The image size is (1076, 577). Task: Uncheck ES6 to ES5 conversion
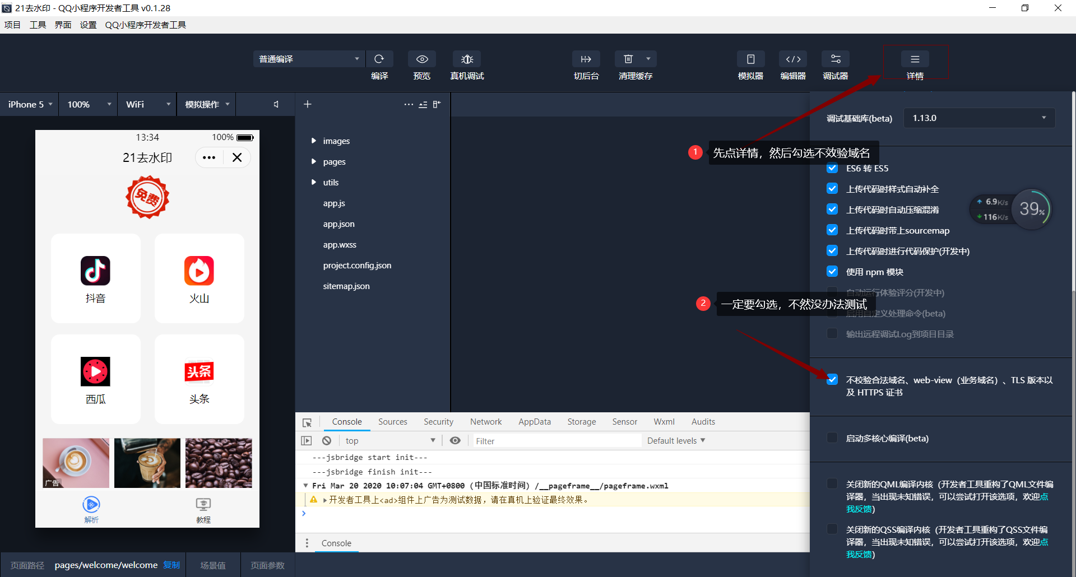[832, 168]
